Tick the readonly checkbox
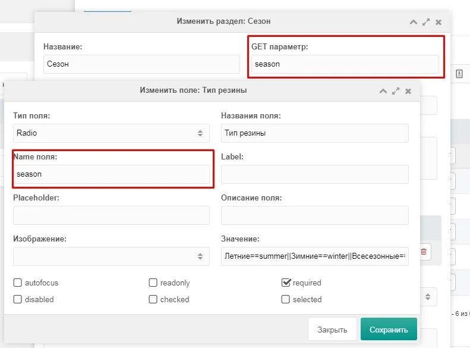This screenshot has width=470, height=348. click(x=153, y=283)
